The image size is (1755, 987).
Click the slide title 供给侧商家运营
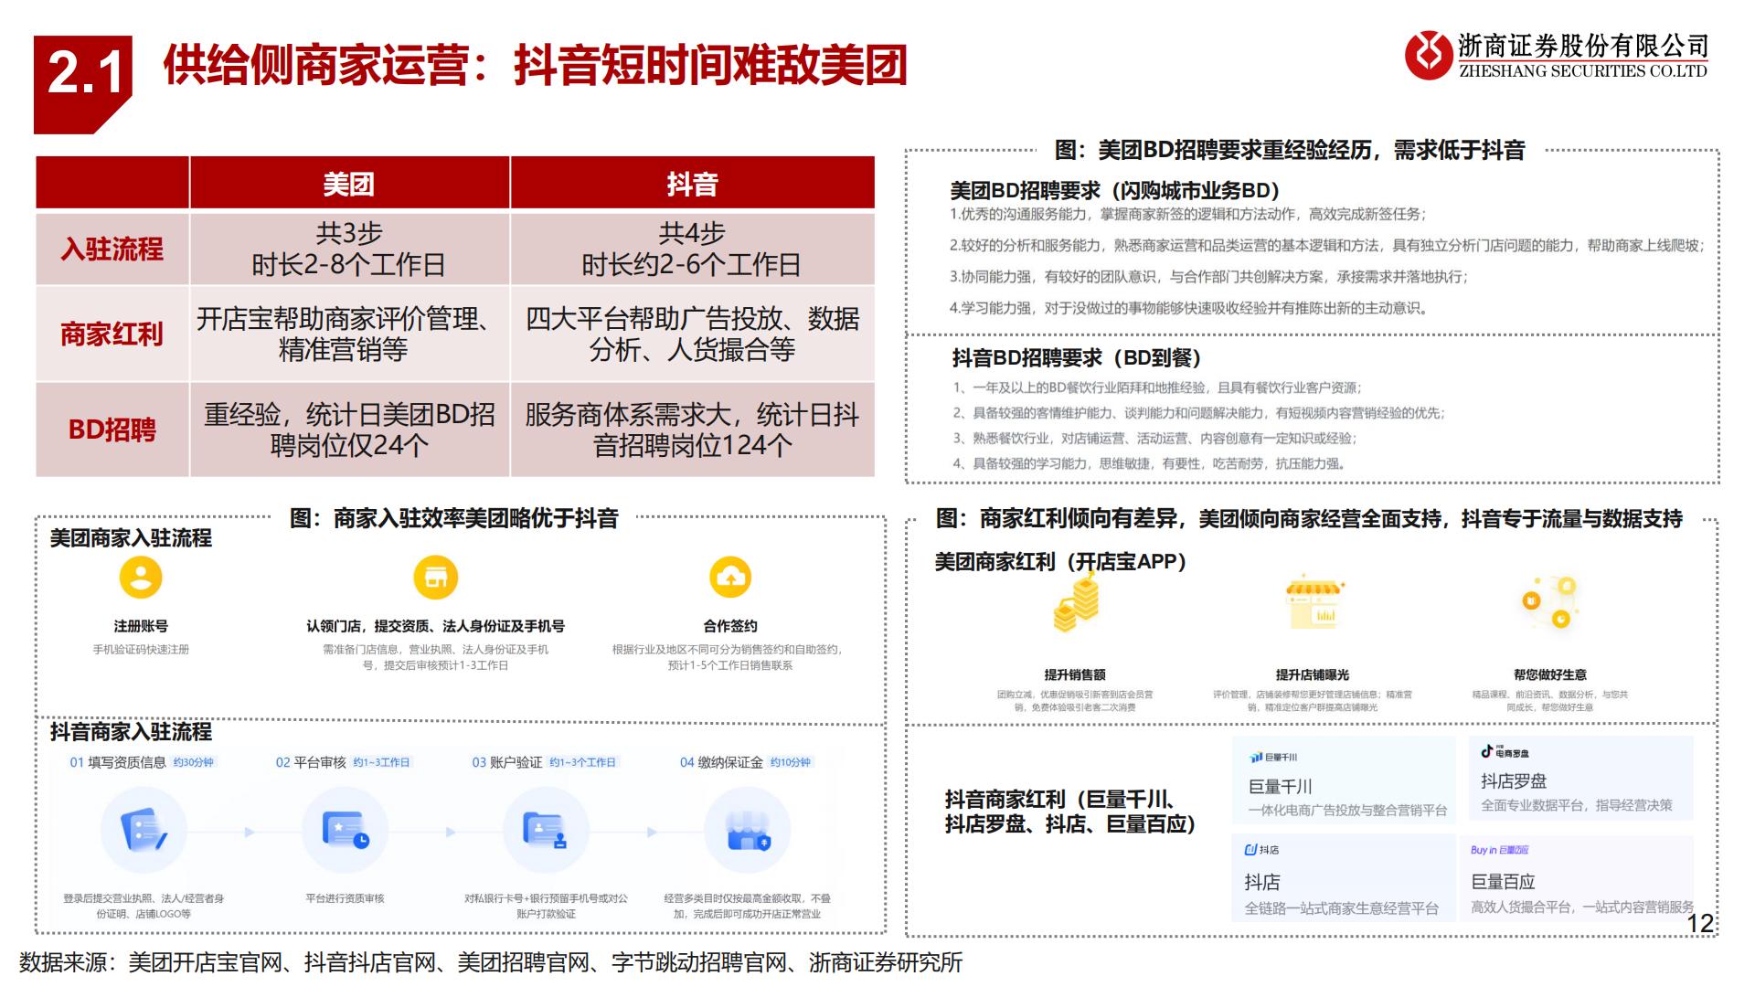pyautogui.click(x=535, y=65)
